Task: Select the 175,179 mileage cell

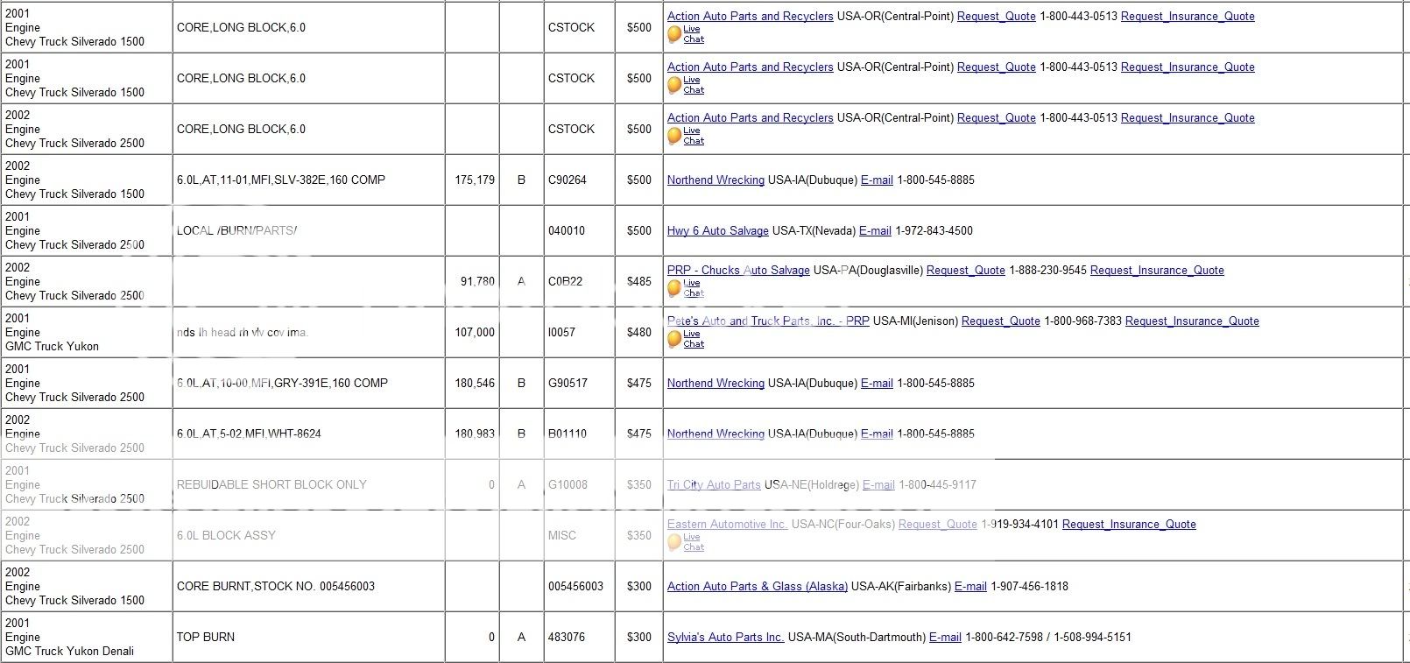Action: pos(472,180)
